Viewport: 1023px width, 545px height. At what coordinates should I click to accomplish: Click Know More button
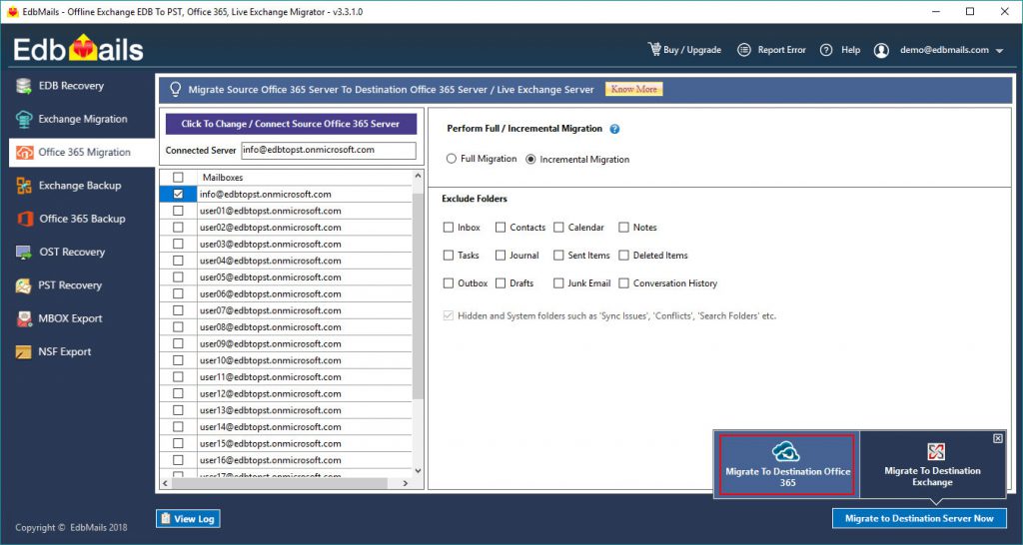point(633,89)
